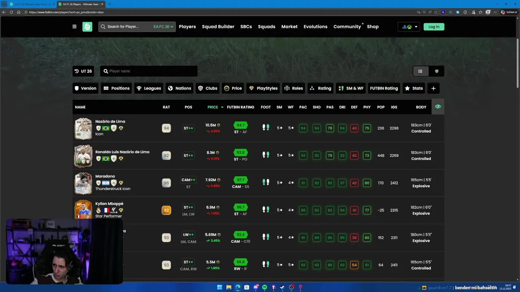Open the Market menu
Viewport: 520px width, 292px height.
[x=289, y=27]
